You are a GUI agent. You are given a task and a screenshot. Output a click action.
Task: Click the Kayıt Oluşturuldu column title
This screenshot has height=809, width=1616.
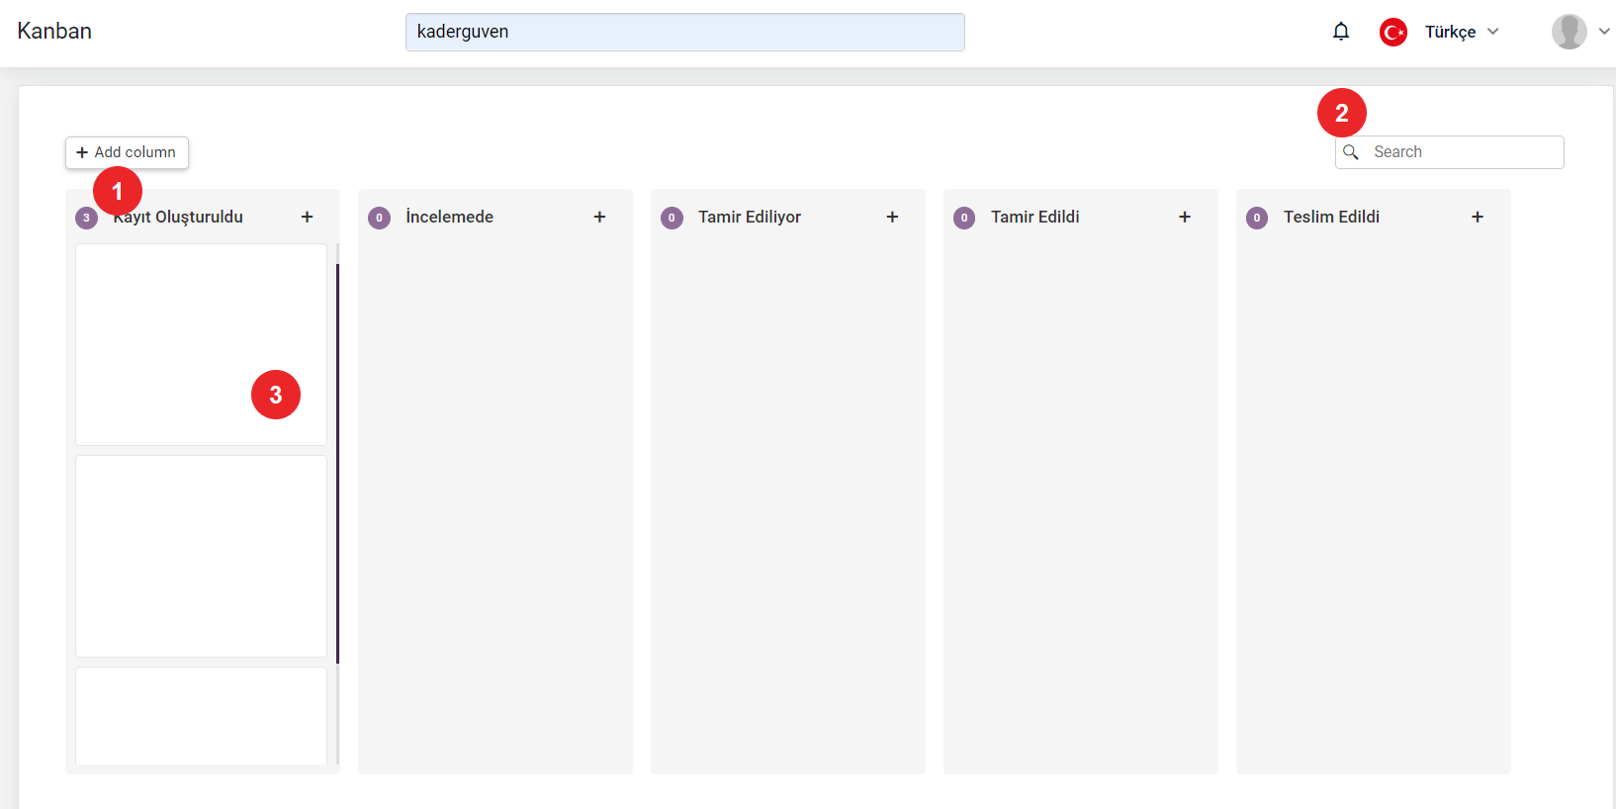click(178, 217)
